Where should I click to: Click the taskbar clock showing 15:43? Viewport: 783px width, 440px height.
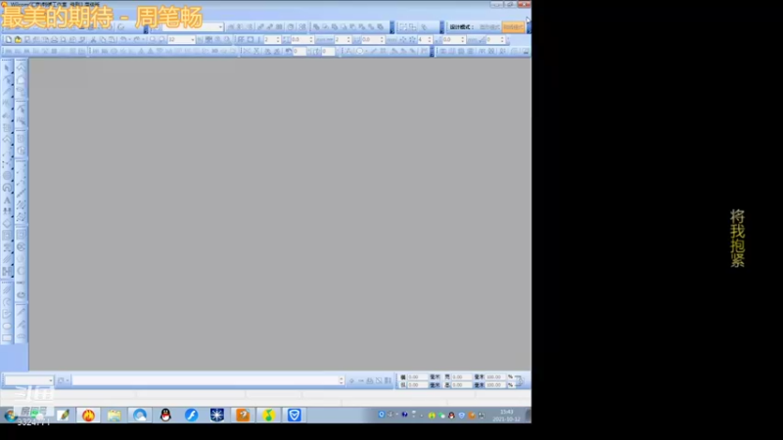(x=507, y=415)
